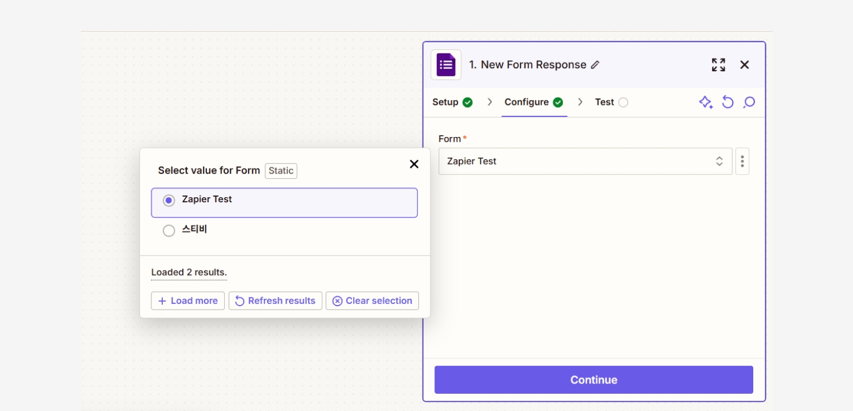The width and height of the screenshot is (853, 411).
Task: Close the New Form Response panel
Action: 745,65
